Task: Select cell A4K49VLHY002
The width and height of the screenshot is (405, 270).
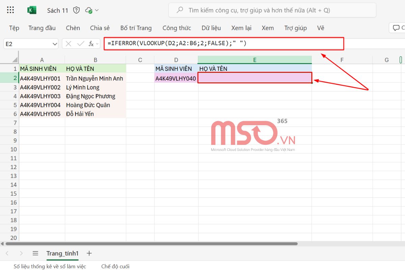Action: tap(42, 87)
